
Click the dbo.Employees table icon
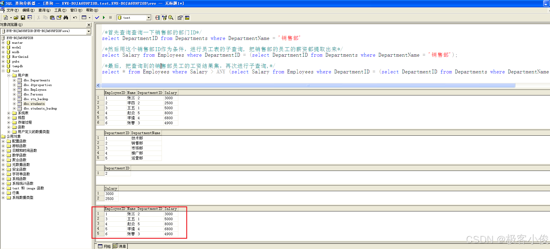[x=19, y=90]
